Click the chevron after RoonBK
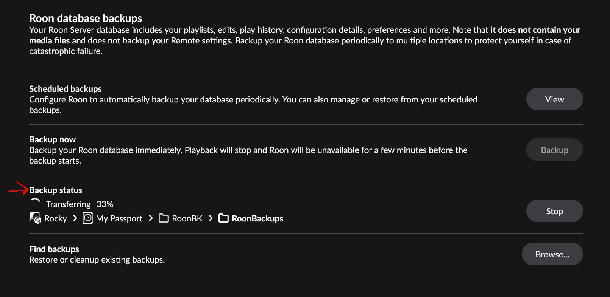 pyautogui.click(x=211, y=218)
